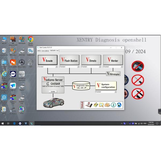Click the Recycle Bin desktop icon

coord(4,51)
